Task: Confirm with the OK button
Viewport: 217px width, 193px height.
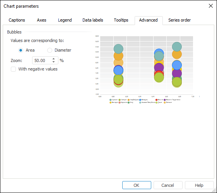Action: pyautogui.click(x=137, y=185)
